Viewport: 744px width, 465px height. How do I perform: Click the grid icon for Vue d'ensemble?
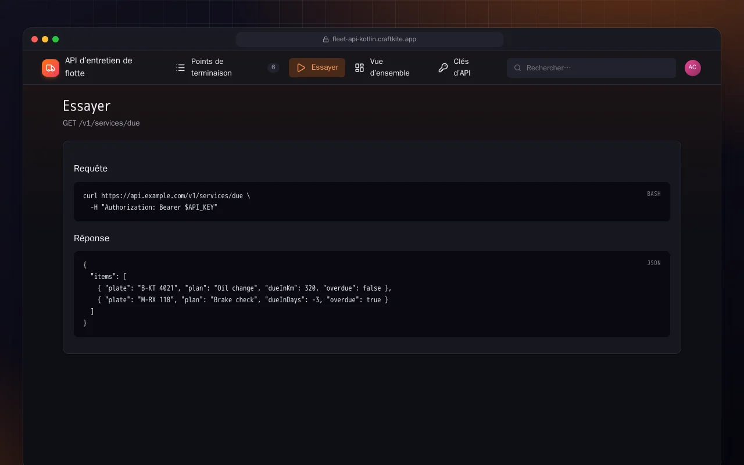pyautogui.click(x=360, y=68)
